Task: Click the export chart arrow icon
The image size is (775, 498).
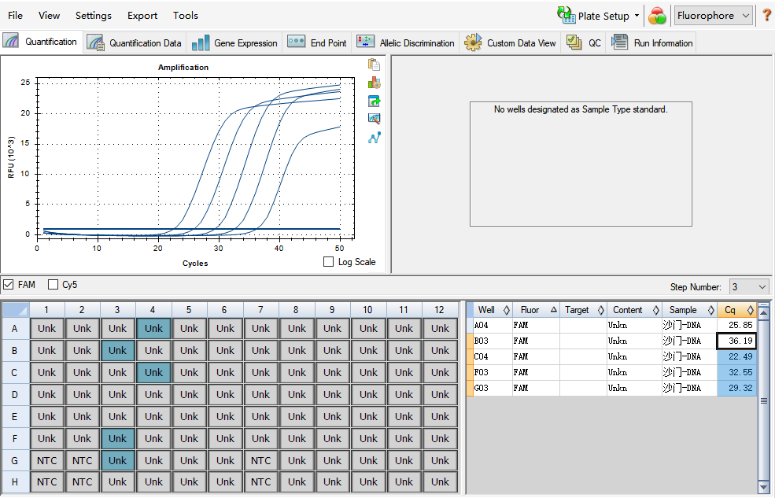Action: [x=375, y=101]
